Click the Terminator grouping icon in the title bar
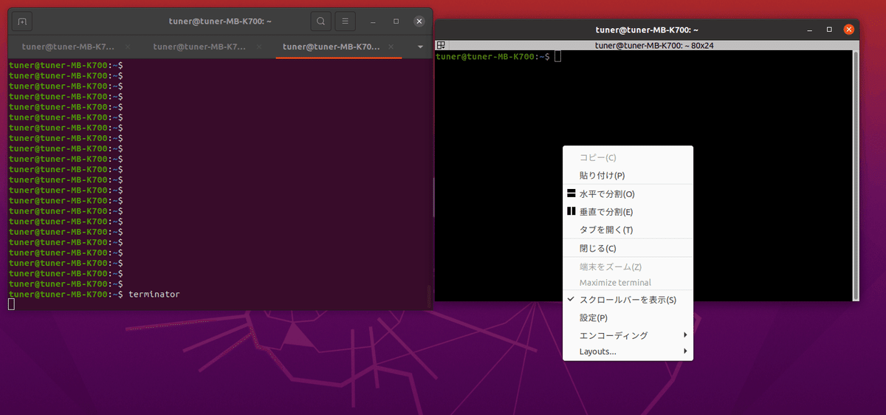Screen dimensions: 886x415 click(441, 46)
